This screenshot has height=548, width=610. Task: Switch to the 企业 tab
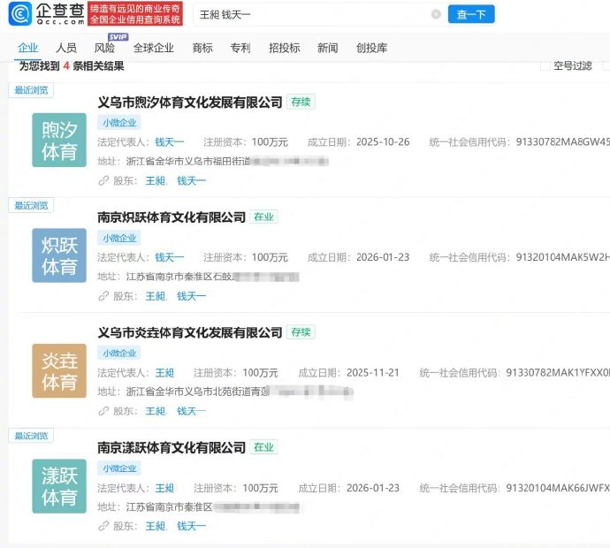point(28,48)
